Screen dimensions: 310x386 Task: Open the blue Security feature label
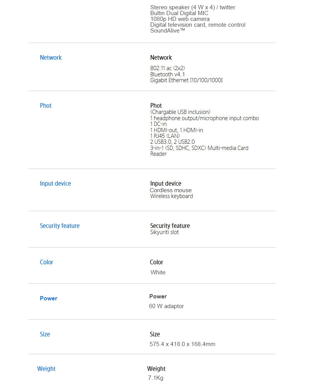coord(60,226)
